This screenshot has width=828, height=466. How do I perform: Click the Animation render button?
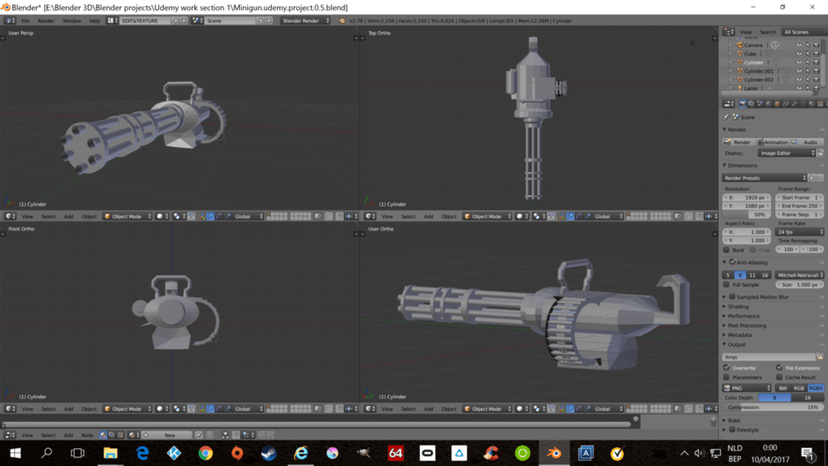pos(773,142)
